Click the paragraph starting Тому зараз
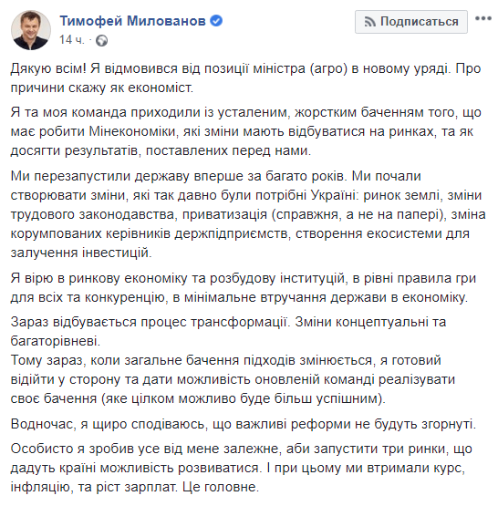 point(233,379)
